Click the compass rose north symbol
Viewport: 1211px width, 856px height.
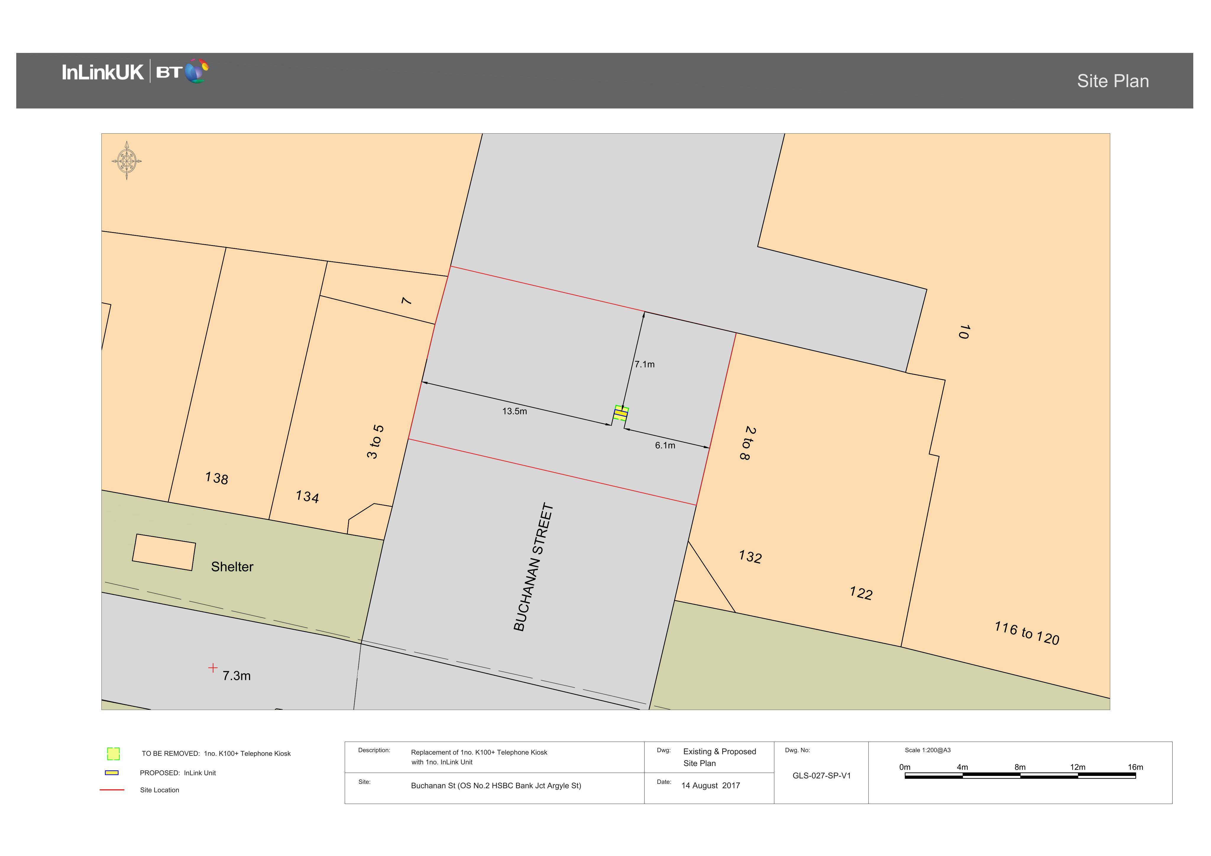[x=127, y=160]
